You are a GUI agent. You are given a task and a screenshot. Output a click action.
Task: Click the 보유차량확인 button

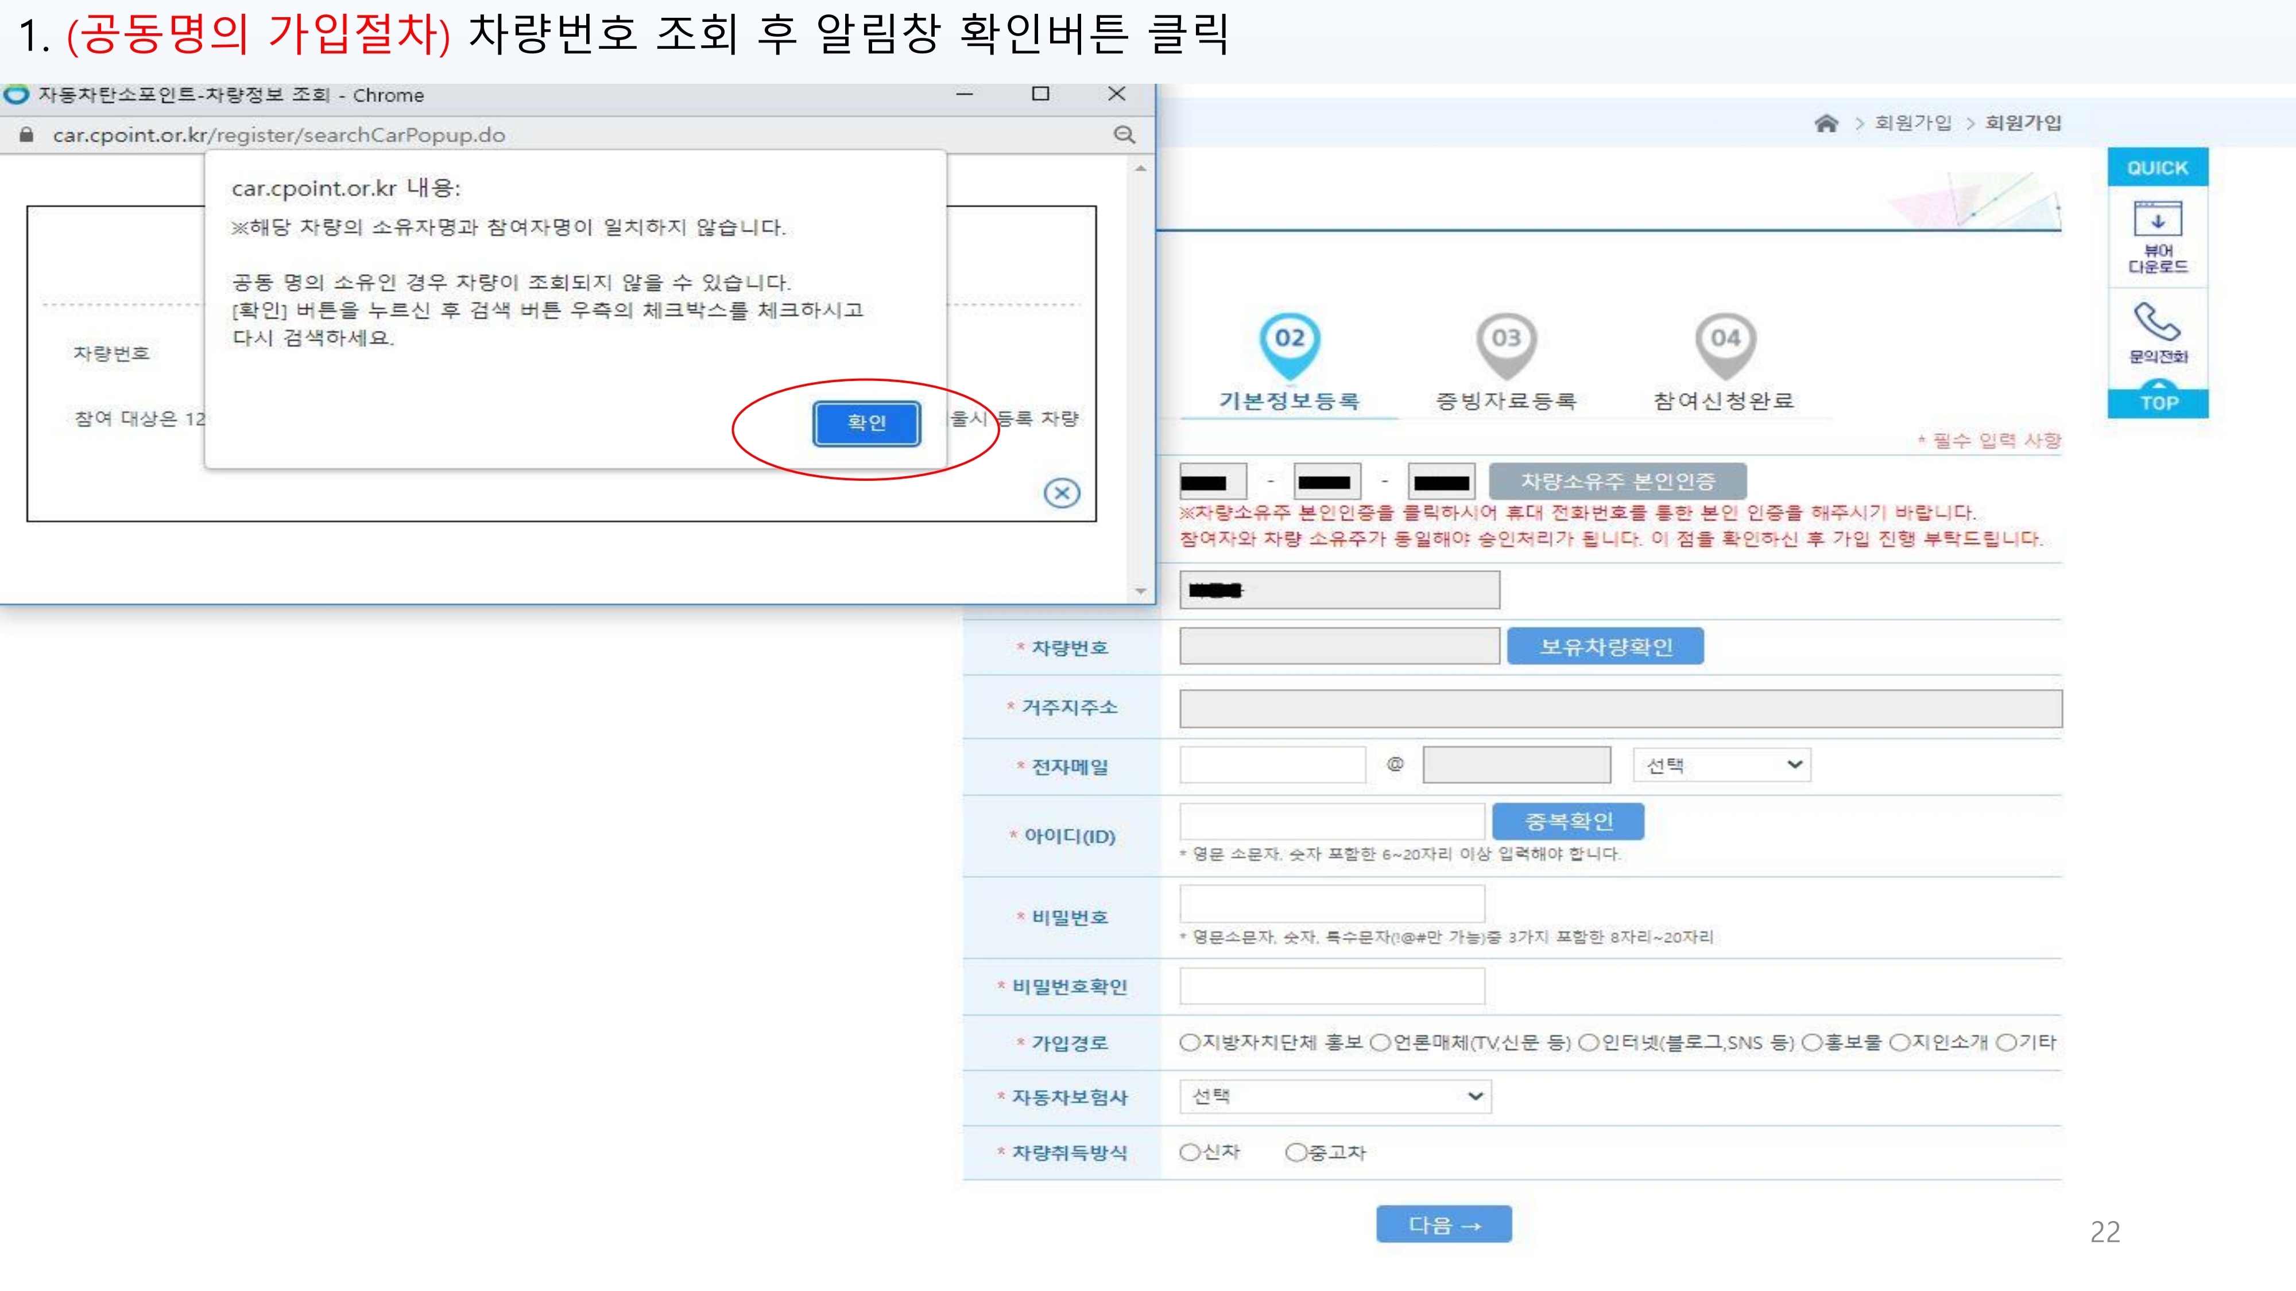pos(1605,647)
